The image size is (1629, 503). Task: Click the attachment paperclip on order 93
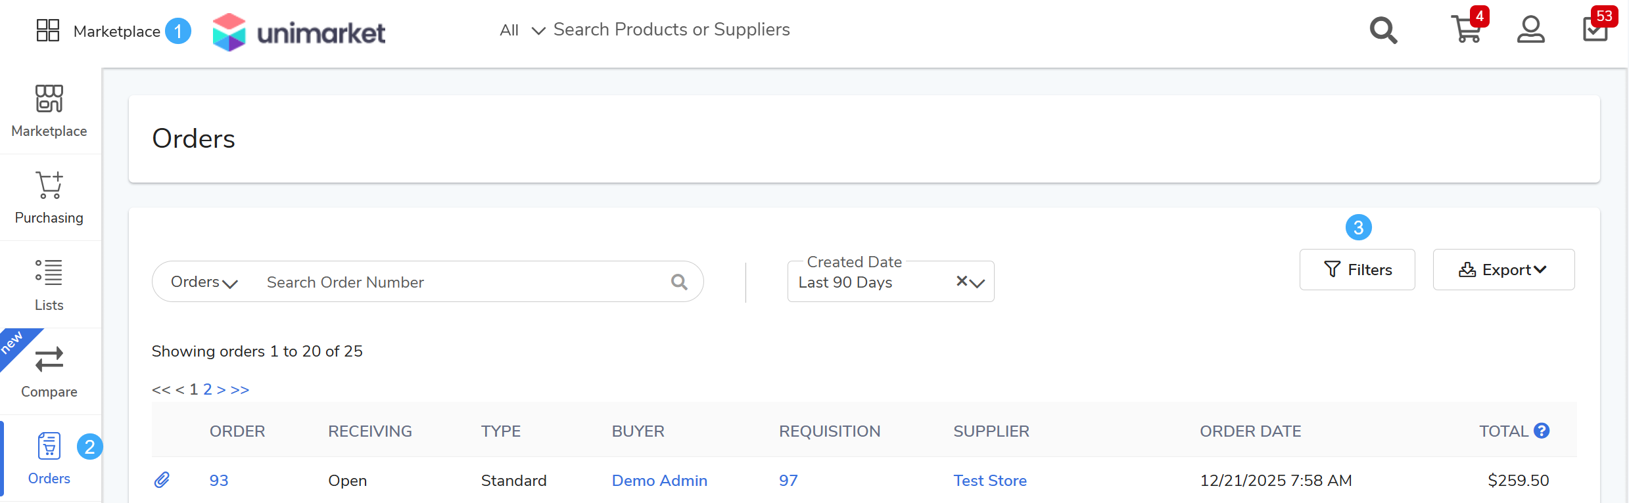click(x=162, y=480)
